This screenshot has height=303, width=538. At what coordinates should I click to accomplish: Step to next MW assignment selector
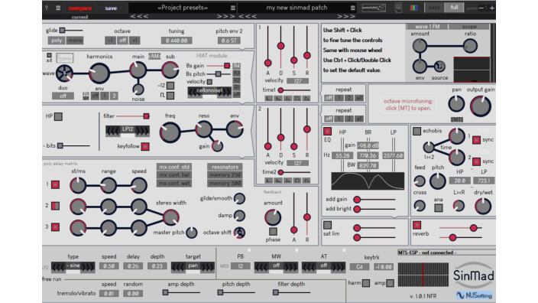291,267
